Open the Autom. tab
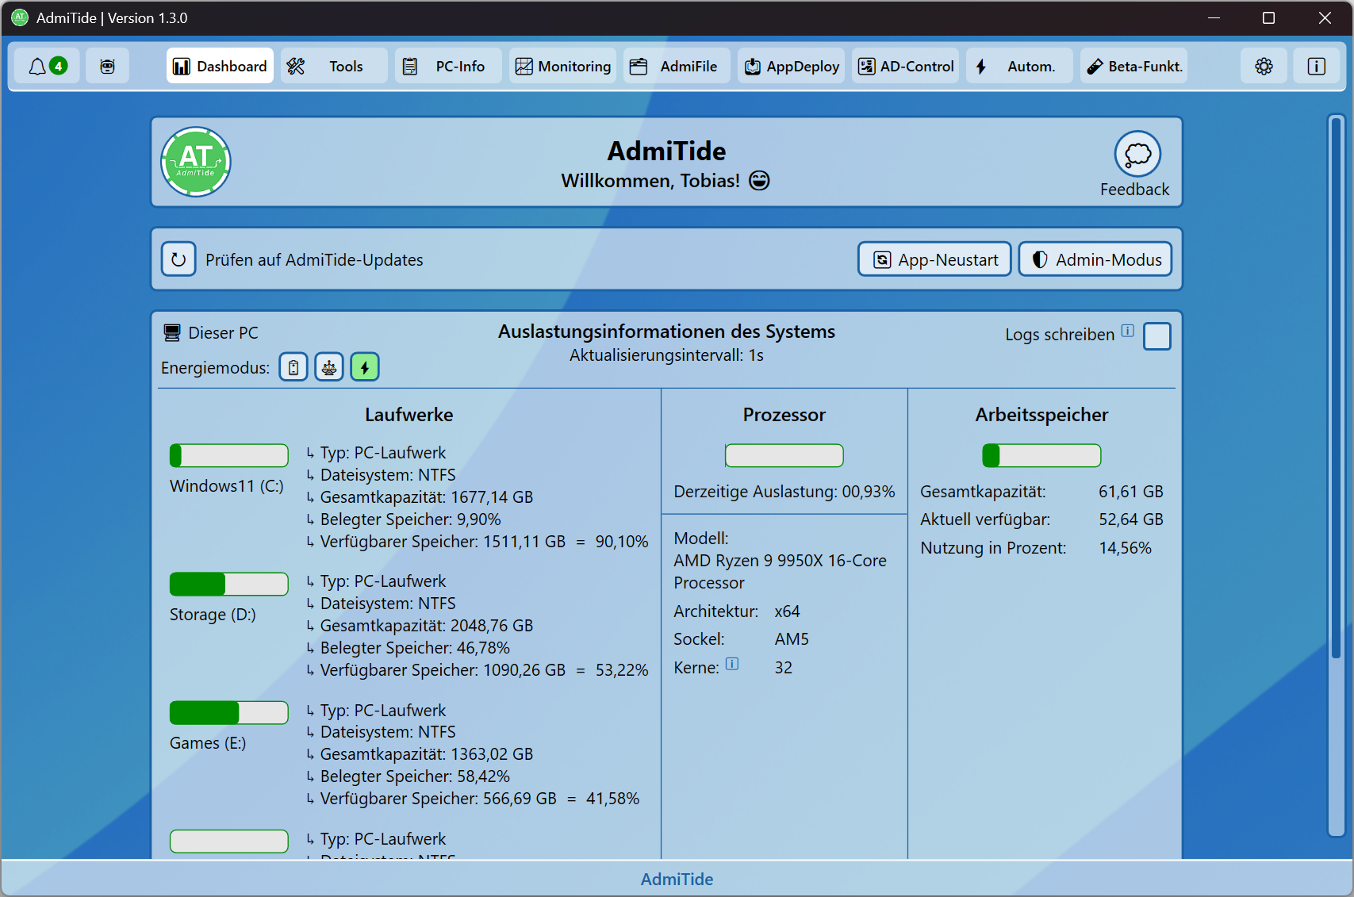The image size is (1354, 897). click(x=1019, y=66)
